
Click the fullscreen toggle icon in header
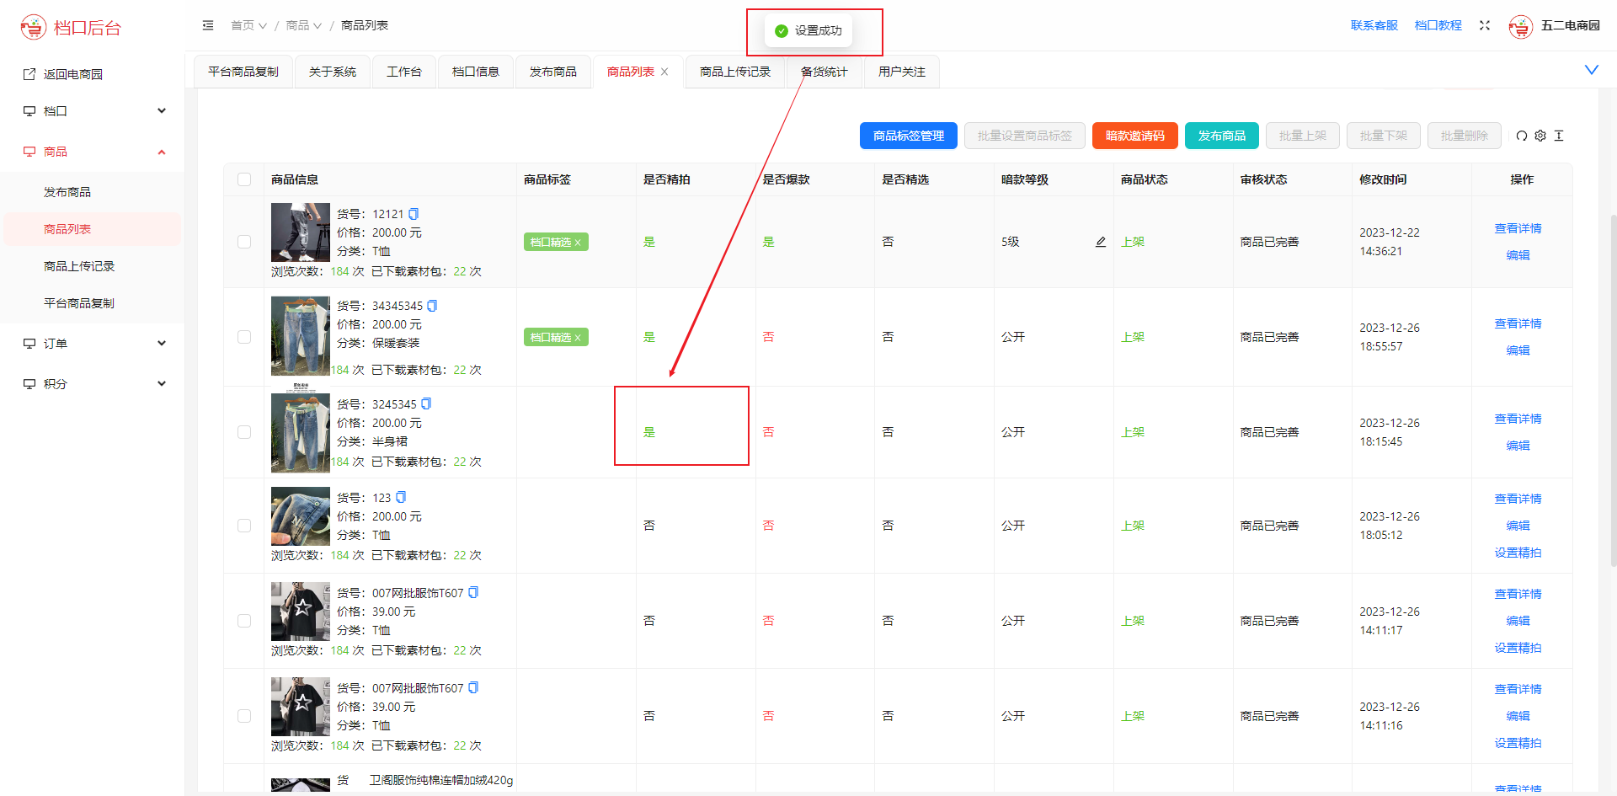(x=1485, y=25)
